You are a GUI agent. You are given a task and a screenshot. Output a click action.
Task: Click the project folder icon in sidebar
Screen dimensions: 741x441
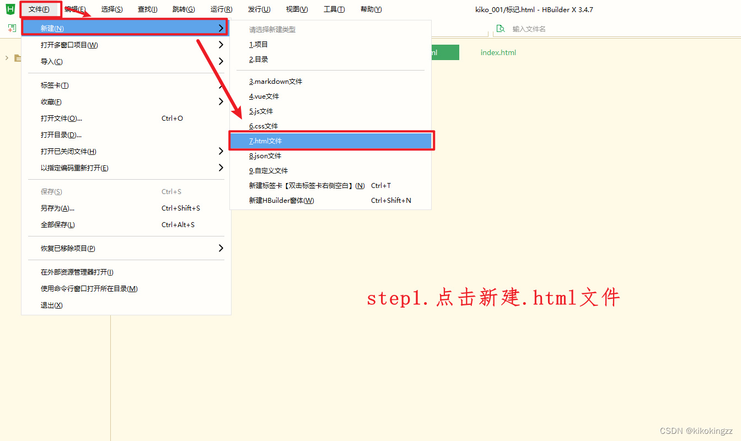point(18,58)
